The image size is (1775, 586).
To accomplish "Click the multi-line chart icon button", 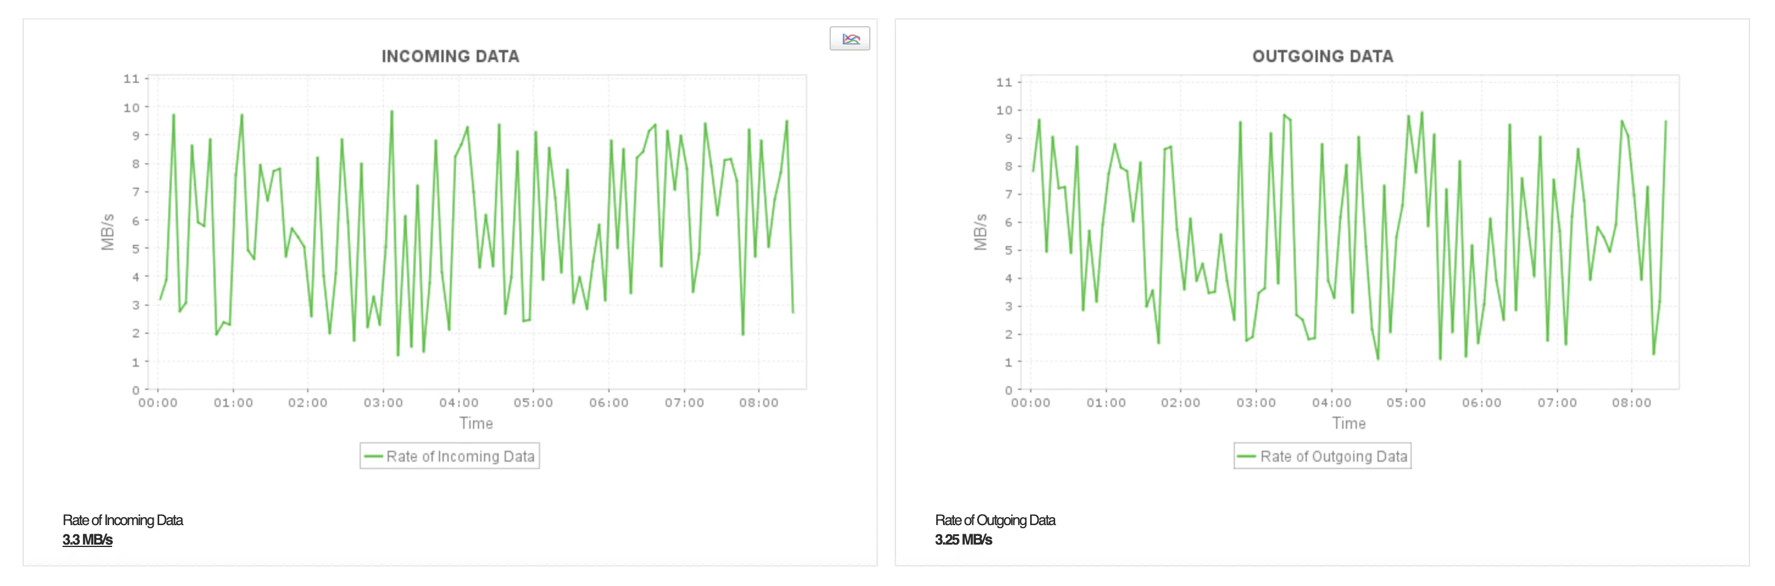I will 850,38.
